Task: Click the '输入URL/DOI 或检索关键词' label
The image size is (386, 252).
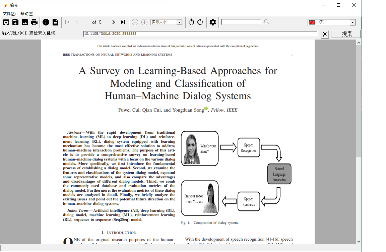Action: coord(28,33)
